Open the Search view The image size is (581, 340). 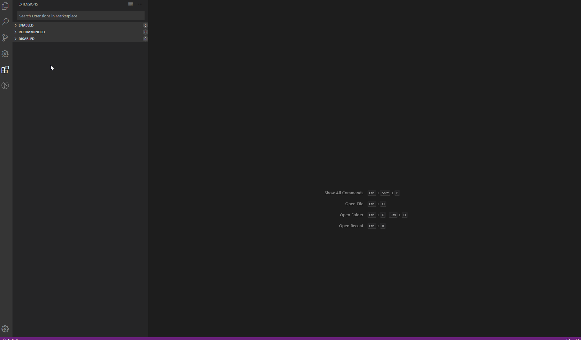pyautogui.click(x=5, y=22)
